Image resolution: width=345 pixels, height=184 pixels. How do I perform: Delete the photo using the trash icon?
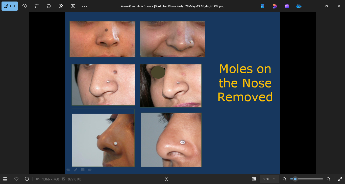(x=37, y=6)
